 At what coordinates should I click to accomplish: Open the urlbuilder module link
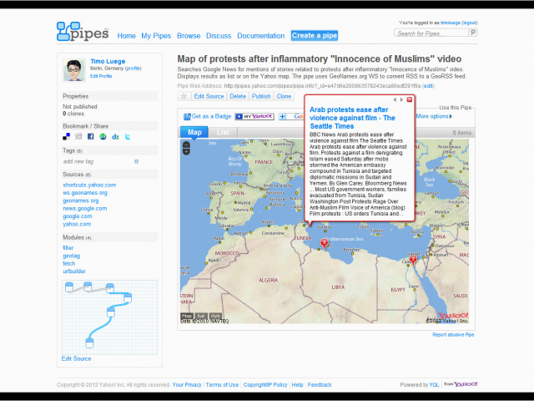74,272
